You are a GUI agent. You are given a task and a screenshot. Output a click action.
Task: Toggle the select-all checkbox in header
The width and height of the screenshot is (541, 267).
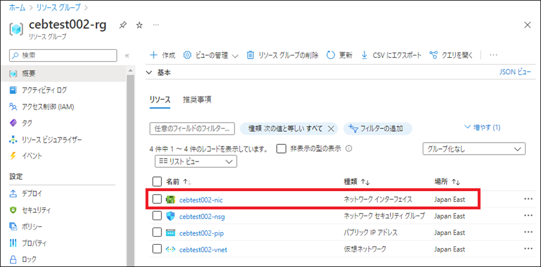156,181
